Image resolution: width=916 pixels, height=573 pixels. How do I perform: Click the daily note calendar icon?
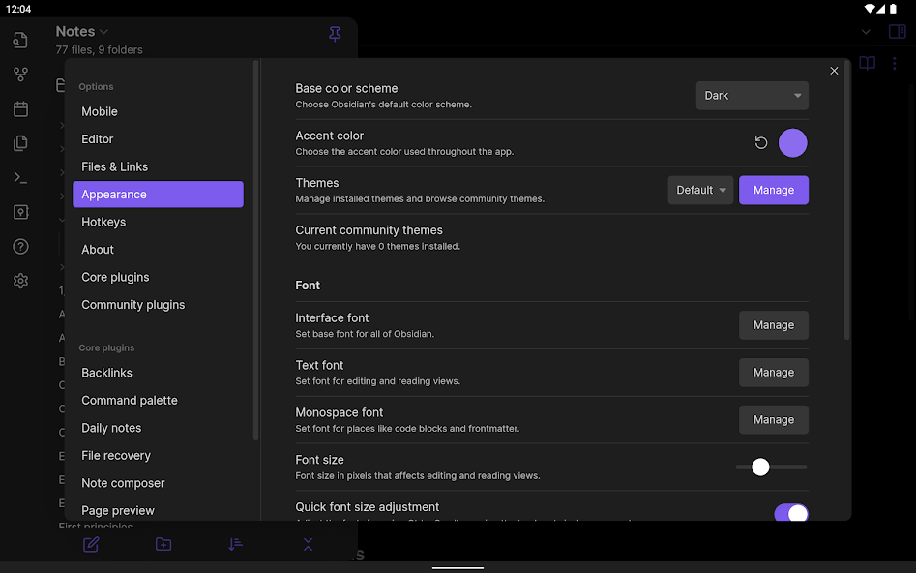tap(20, 109)
